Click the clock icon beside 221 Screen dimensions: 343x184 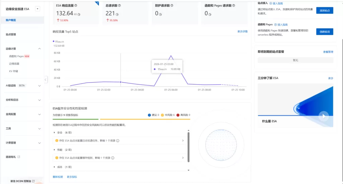(x=117, y=14)
